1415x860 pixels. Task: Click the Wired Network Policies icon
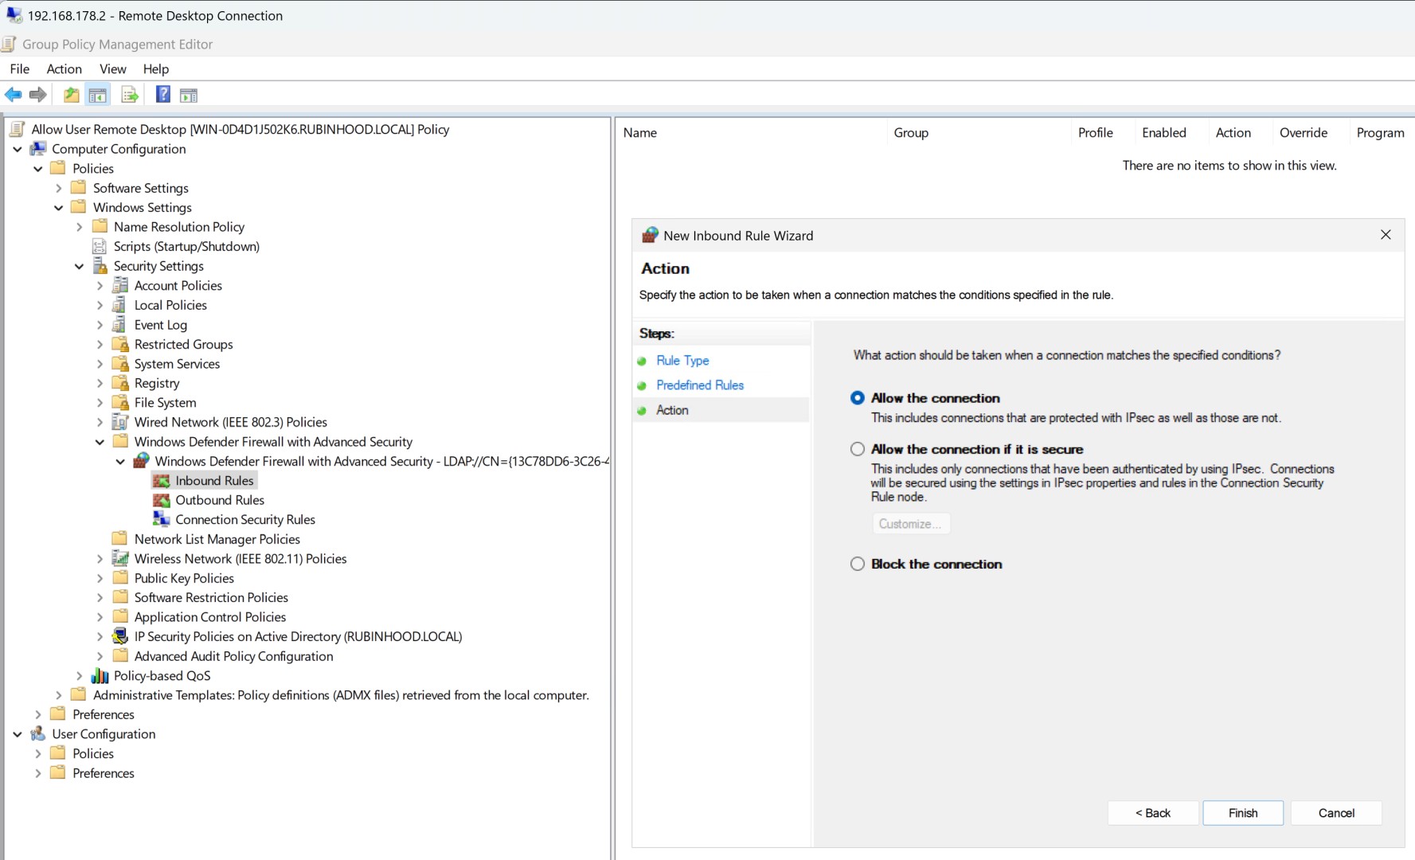(x=120, y=422)
